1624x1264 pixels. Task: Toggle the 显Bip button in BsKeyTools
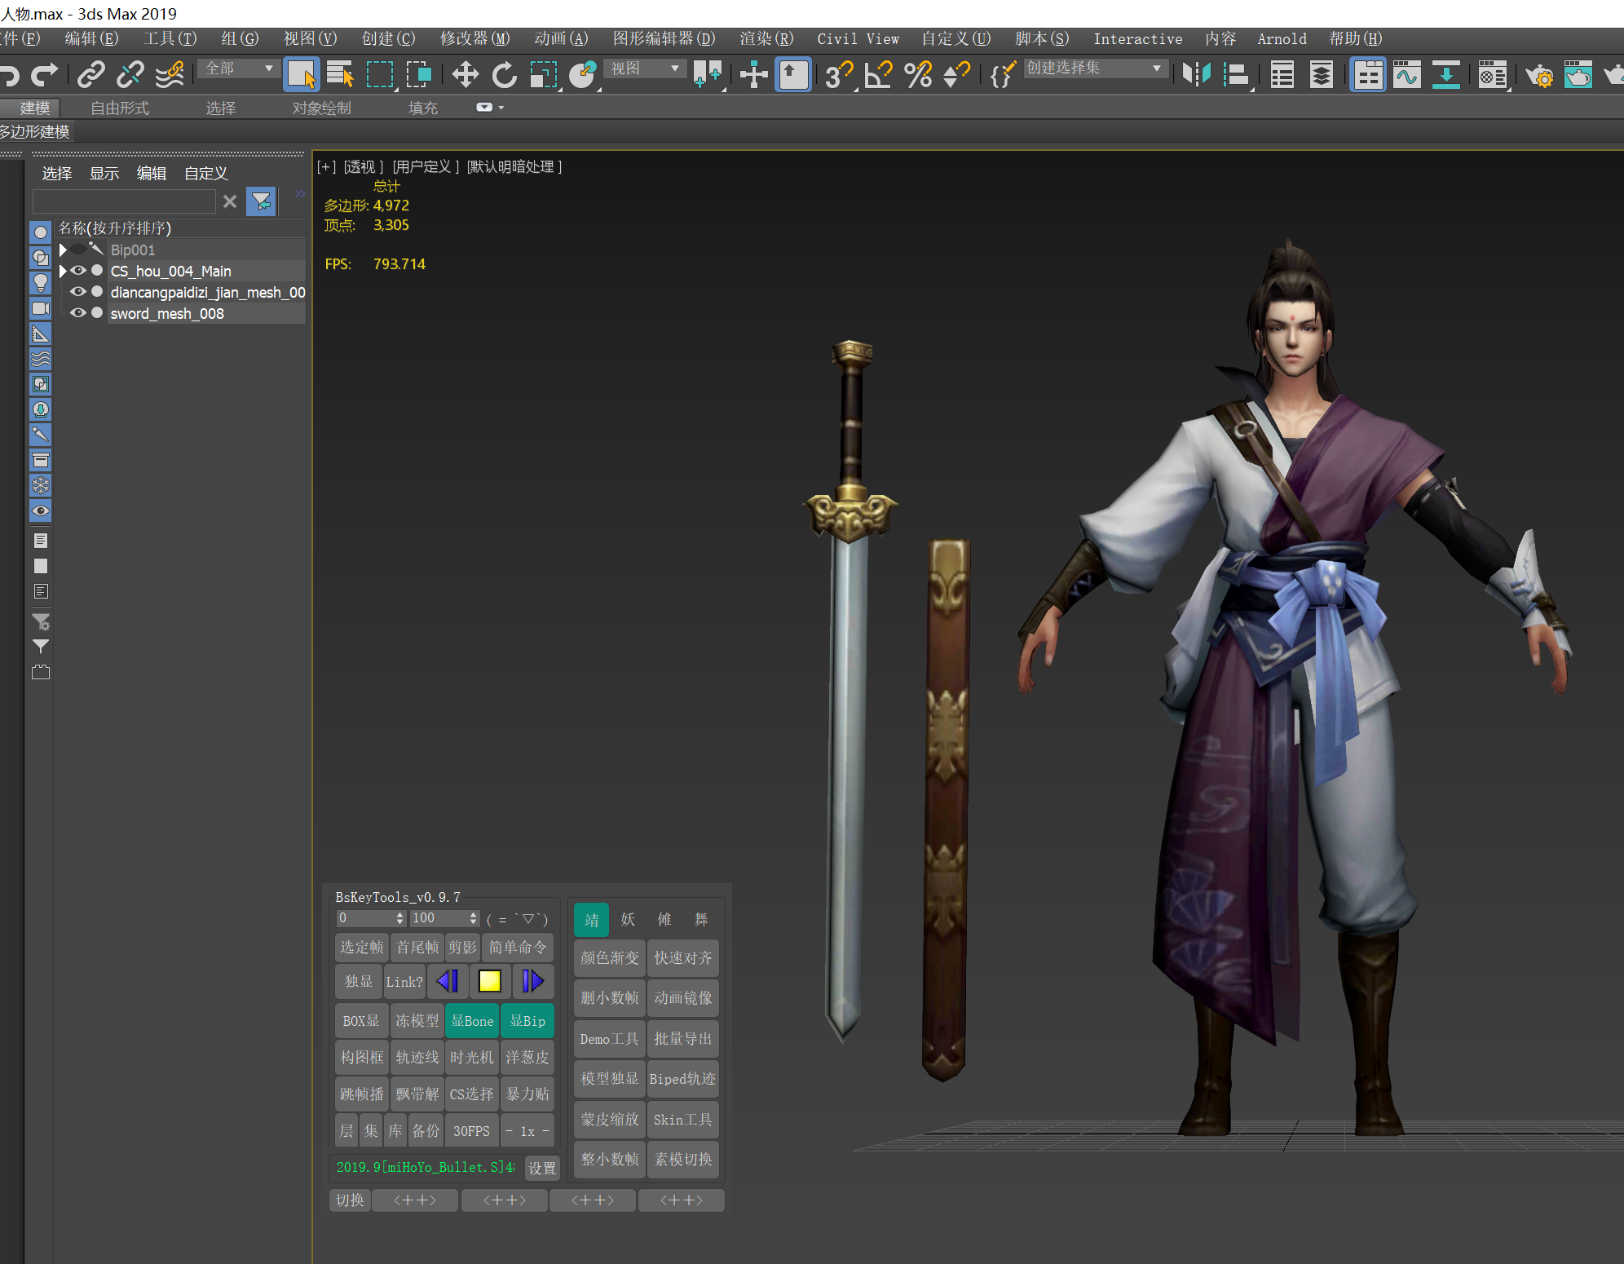[x=527, y=1021]
